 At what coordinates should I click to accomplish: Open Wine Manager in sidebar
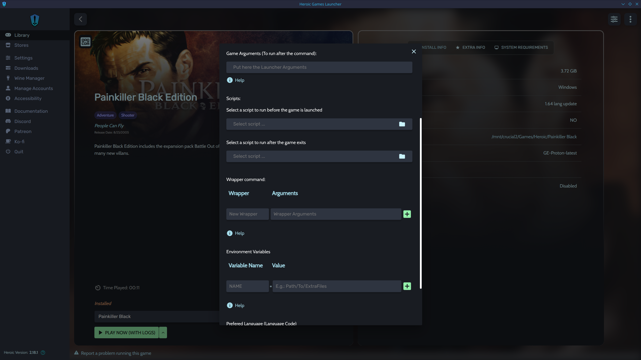pyautogui.click(x=29, y=78)
